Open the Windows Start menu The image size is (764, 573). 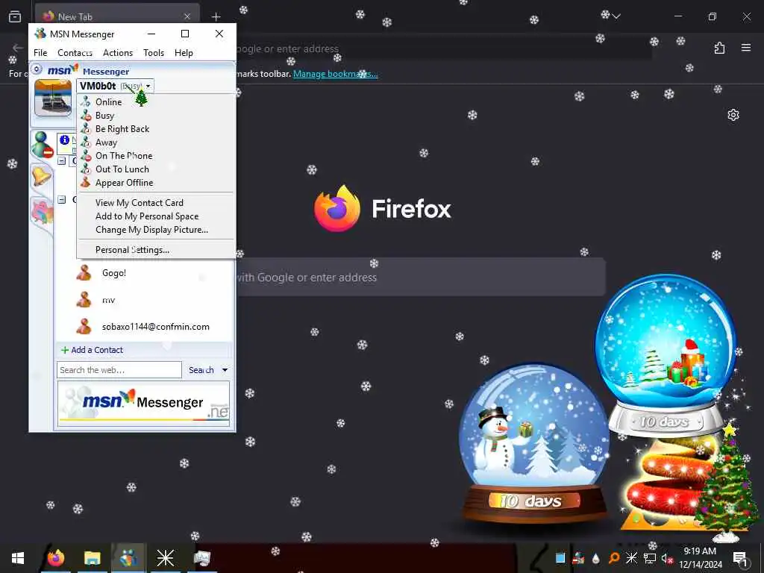(18, 558)
